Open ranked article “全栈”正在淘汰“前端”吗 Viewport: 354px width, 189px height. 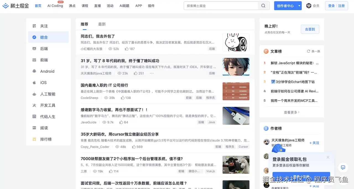pos(294,72)
